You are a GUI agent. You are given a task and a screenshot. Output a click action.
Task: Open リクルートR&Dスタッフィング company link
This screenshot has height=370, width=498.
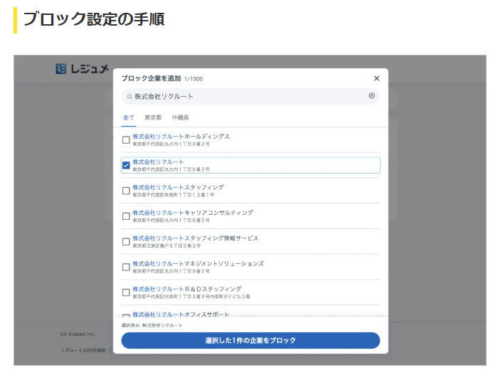click(187, 289)
